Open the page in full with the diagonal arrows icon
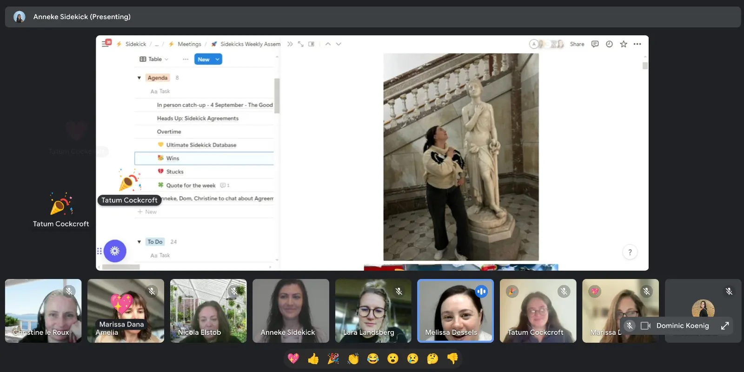Viewport: 744px width, 372px height. 300,44
